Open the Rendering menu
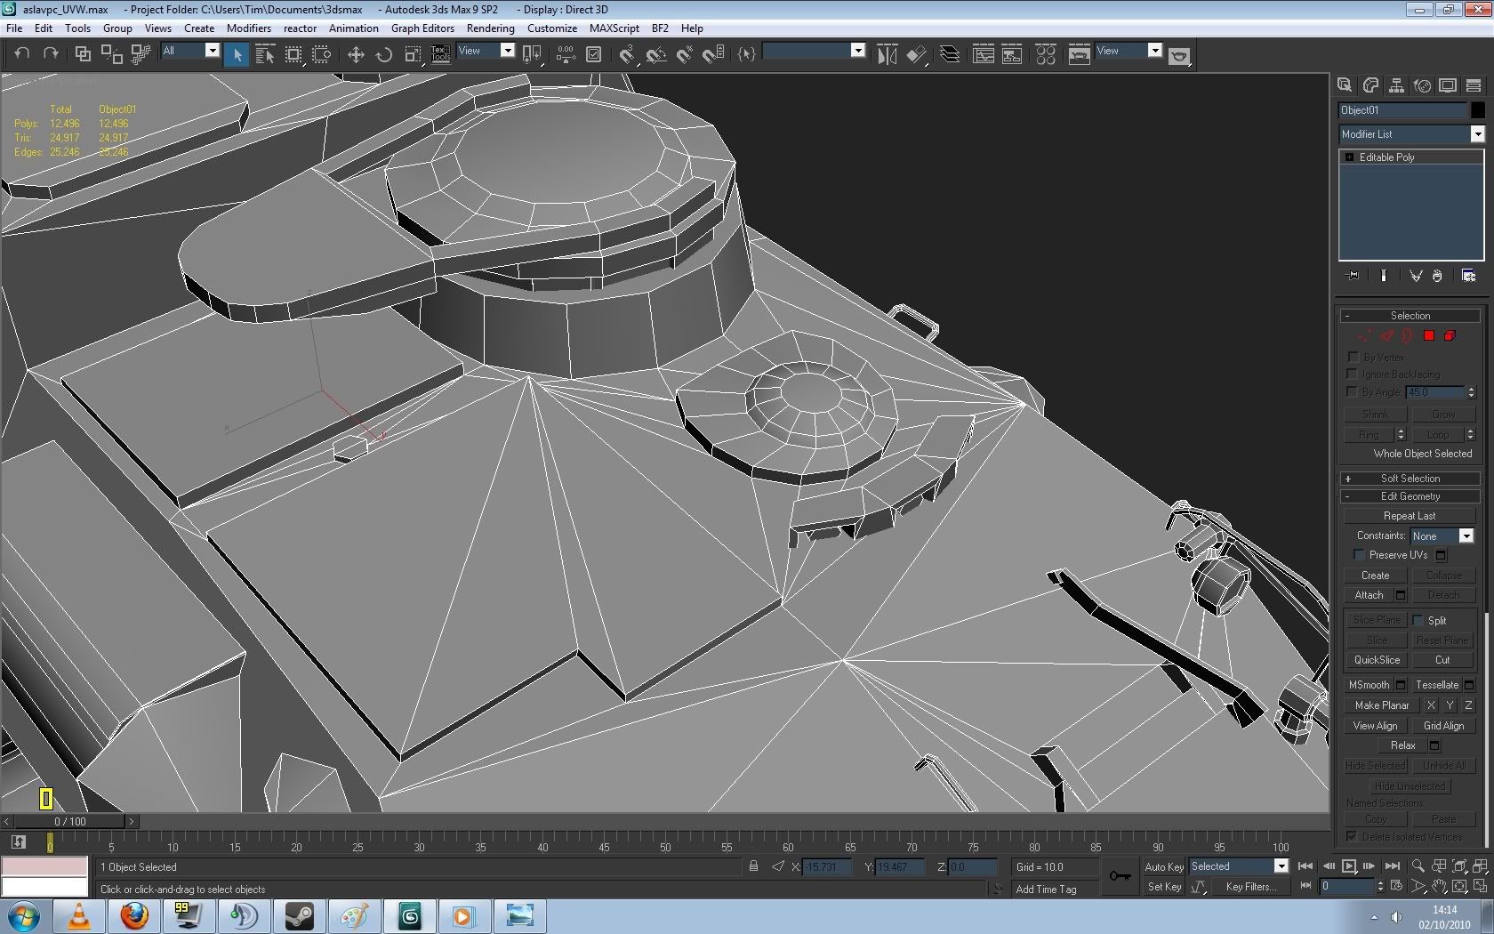The image size is (1494, 934). 490,28
